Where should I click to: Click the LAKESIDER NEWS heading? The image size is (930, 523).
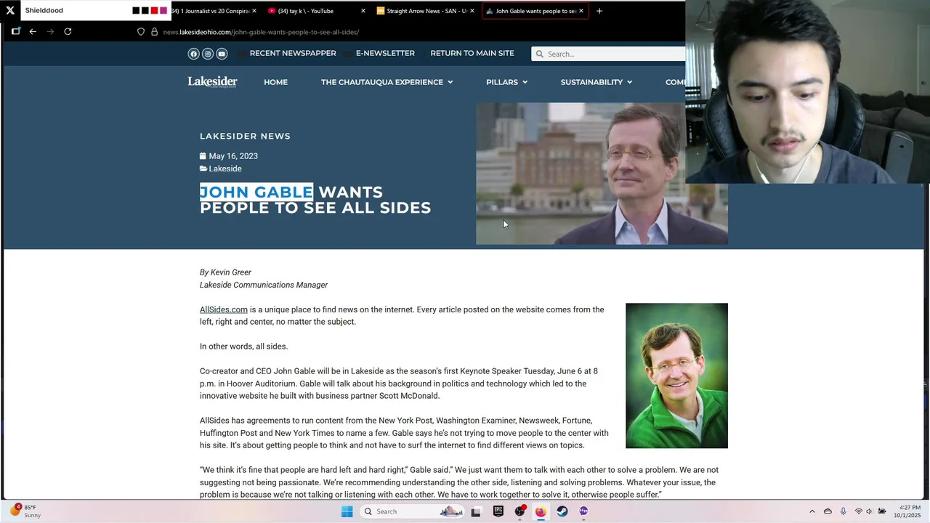click(x=245, y=136)
